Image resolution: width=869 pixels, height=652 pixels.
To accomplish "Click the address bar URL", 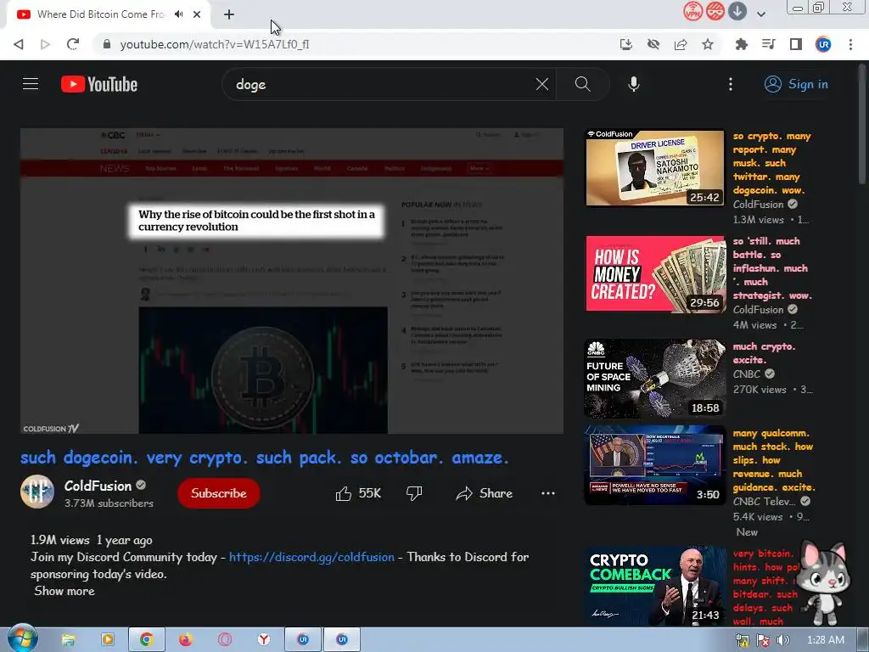I will pos(215,44).
